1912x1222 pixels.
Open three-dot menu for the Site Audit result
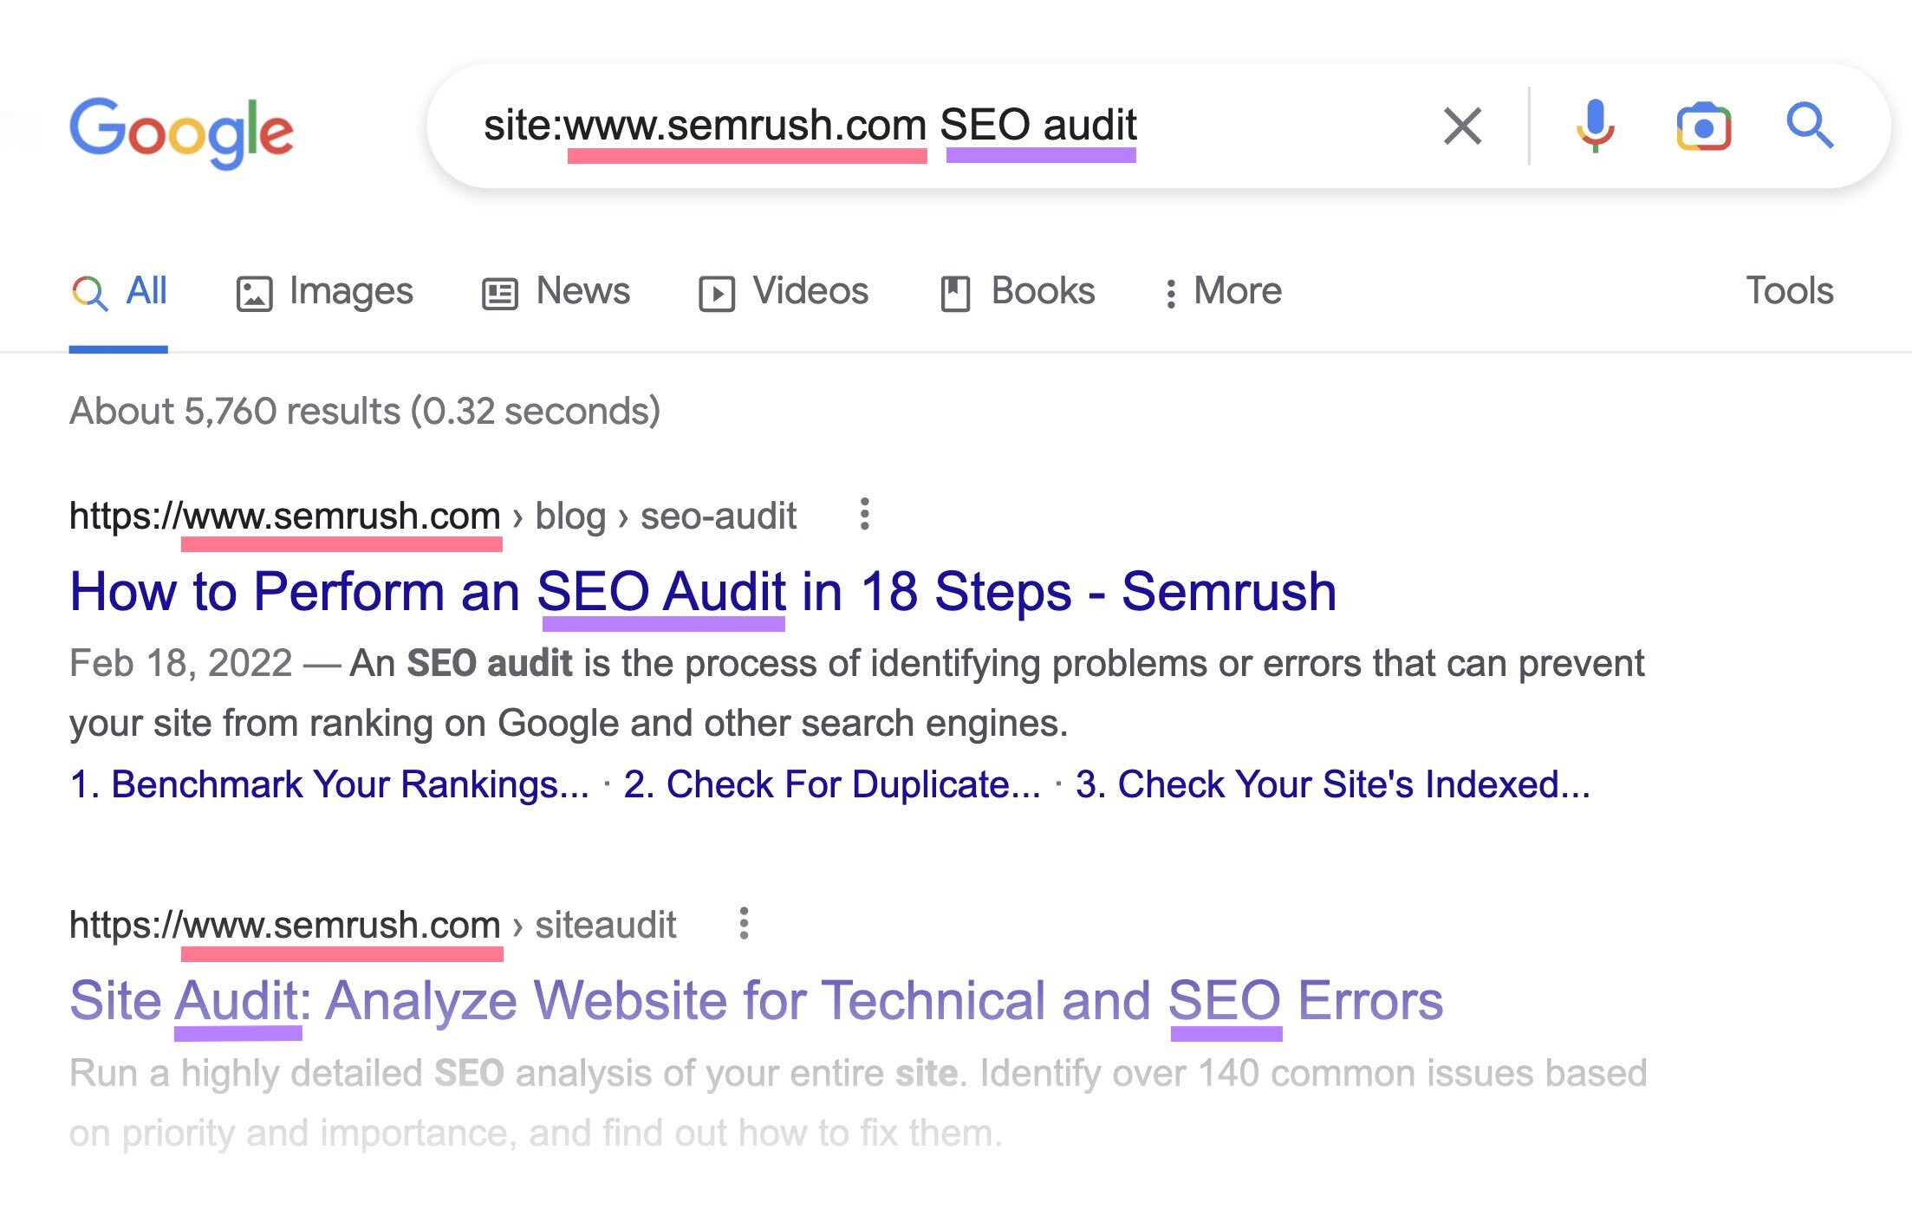[x=745, y=925]
